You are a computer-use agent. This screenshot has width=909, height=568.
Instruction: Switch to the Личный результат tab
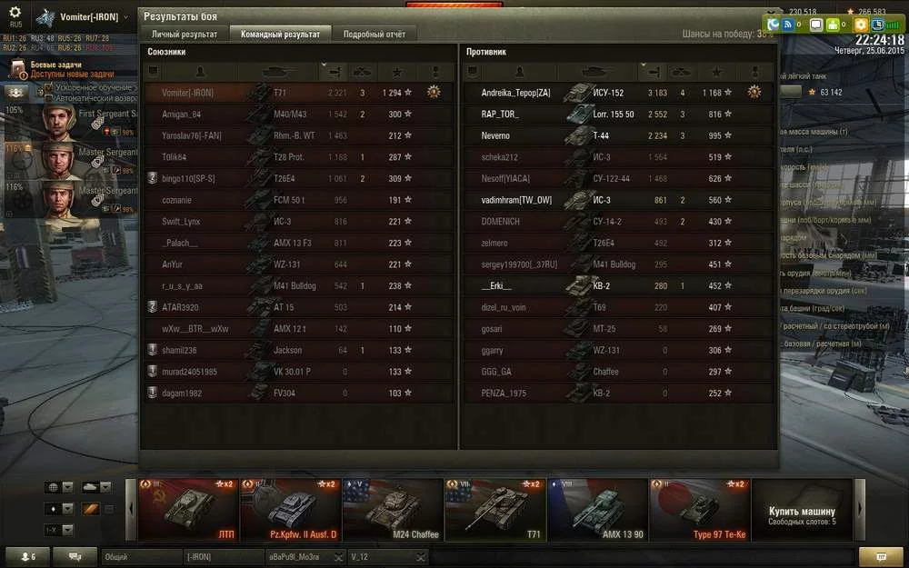pyautogui.click(x=185, y=35)
